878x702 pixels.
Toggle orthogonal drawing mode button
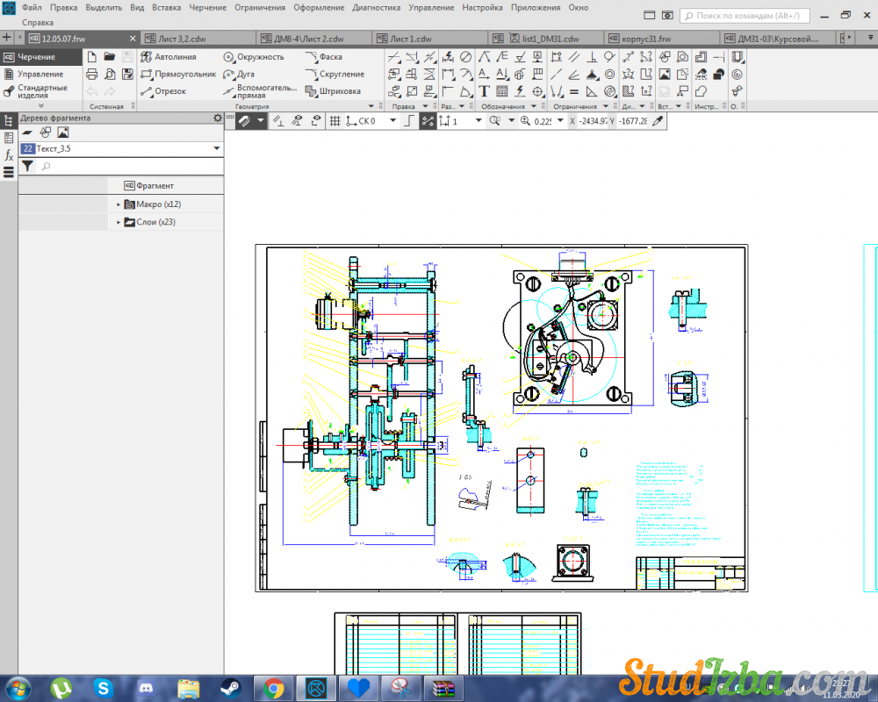click(407, 121)
